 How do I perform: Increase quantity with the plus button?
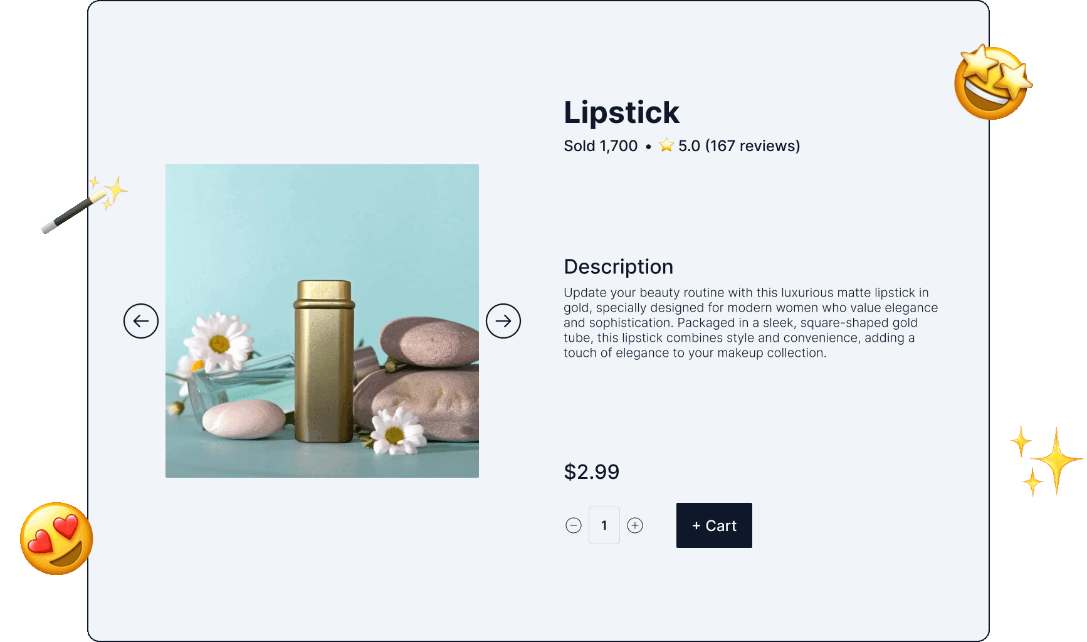coord(635,525)
